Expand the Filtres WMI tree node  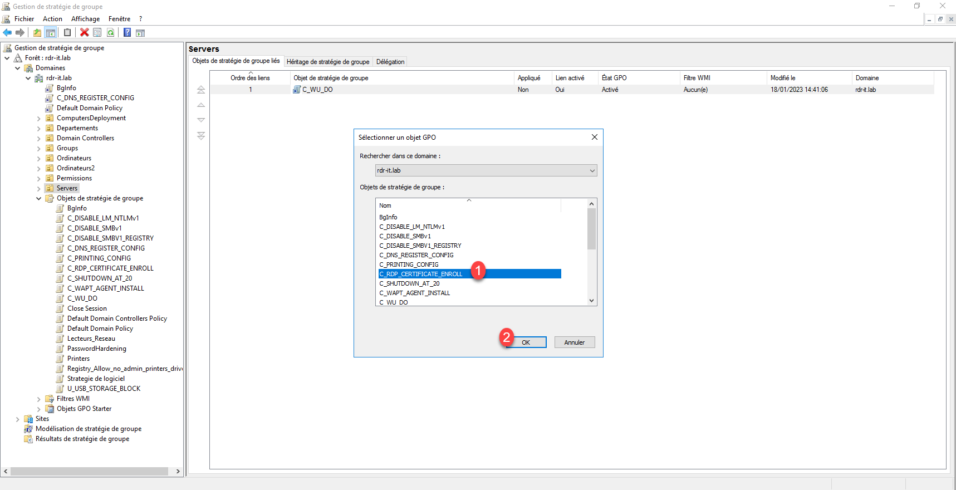tap(38, 399)
